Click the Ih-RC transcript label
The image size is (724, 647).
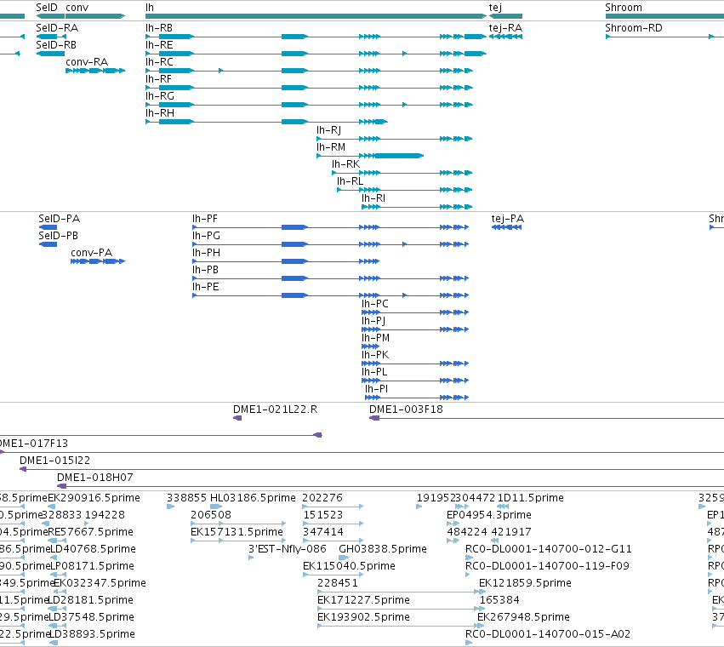[159, 62]
